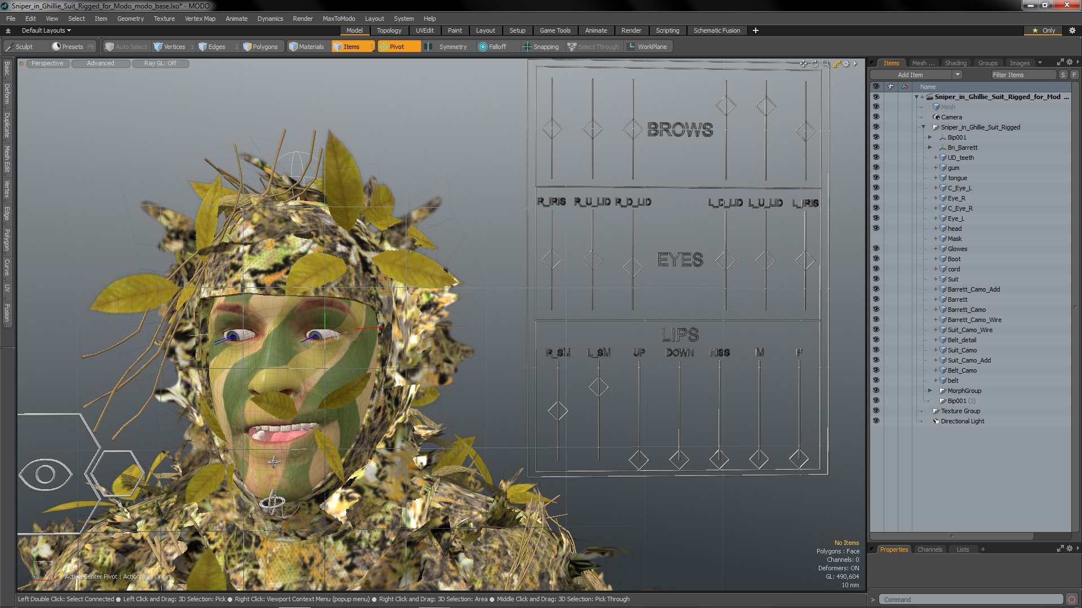Click the Advanced shading style button
The image size is (1082, 608).
coord(100,64)
